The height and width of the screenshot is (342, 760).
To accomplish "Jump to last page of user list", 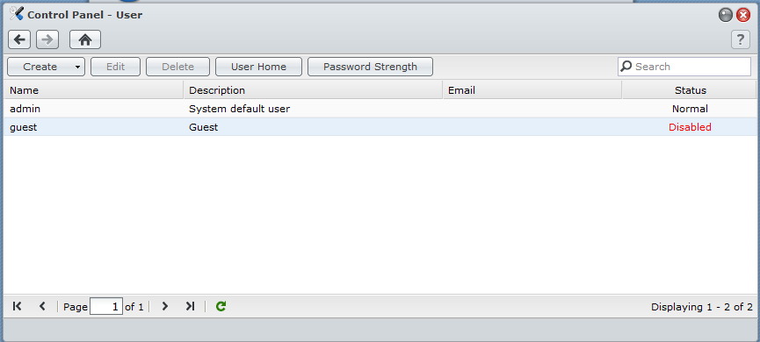I will tap(190, 306).
